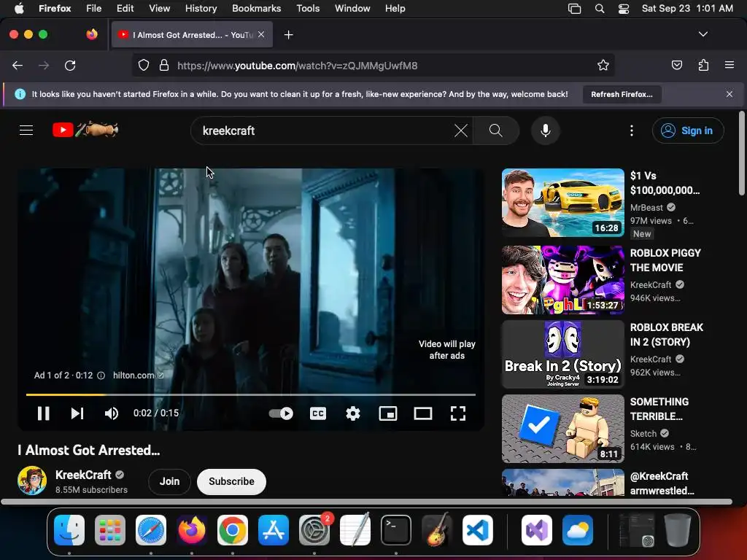This screenshot has height=560, width=747.
Task: Open YouTube settings three-dot menu
Action: click(x=632, y=131)
